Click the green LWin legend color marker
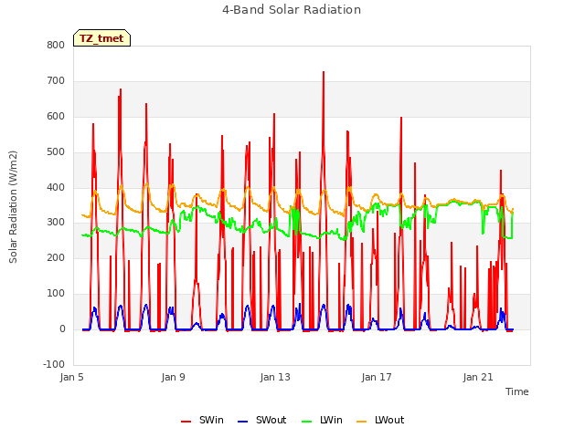 pyautogui.click(x=307, y=422)
